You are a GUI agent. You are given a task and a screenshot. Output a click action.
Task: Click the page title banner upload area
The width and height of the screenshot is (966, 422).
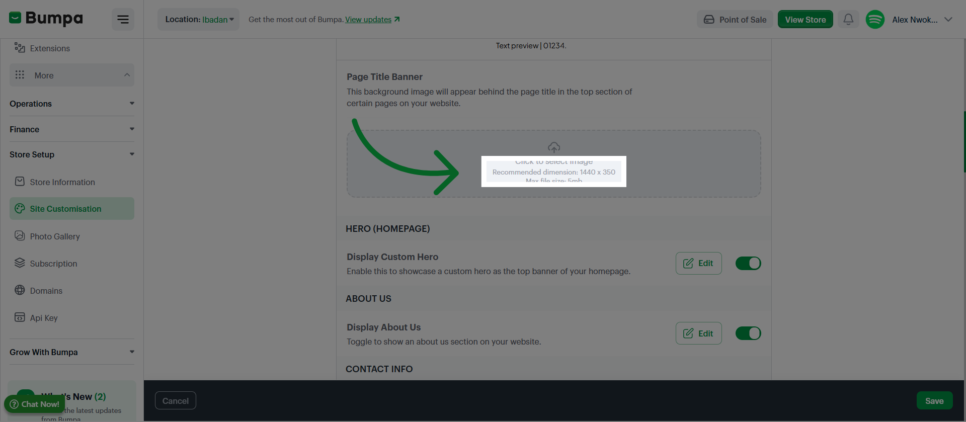[x=553, y=163]
